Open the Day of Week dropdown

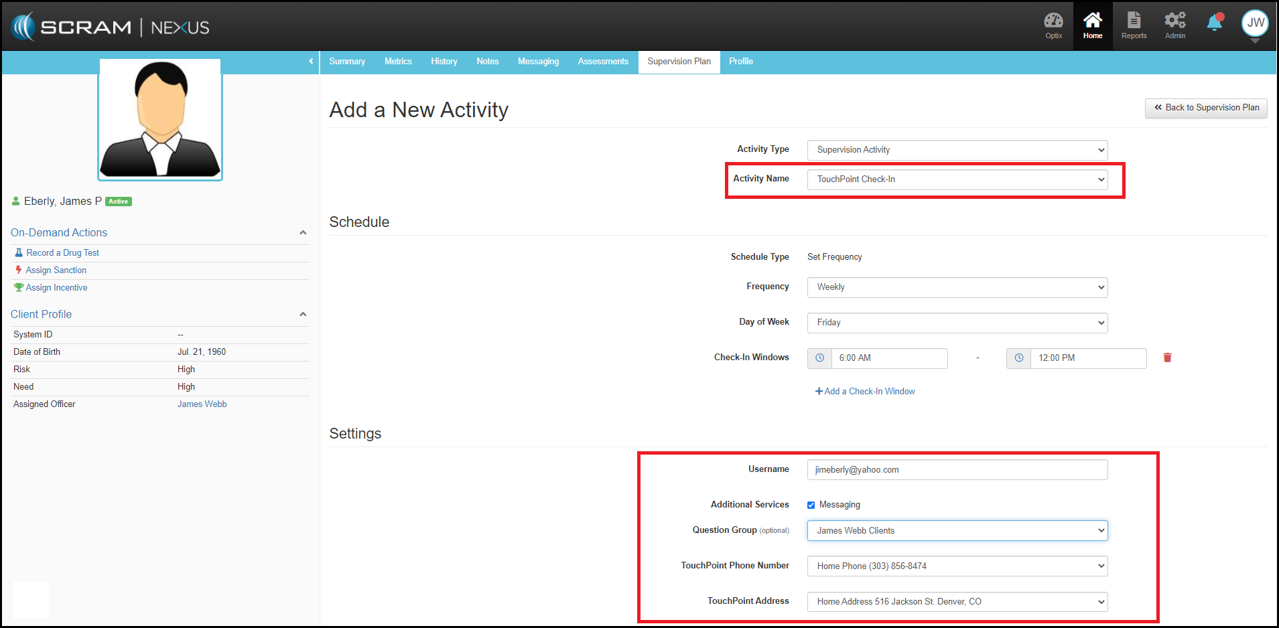pyautogui.click(x=957, y=323)
